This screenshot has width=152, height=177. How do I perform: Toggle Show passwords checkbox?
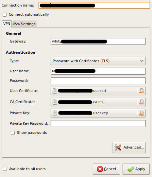pos(13,133)
